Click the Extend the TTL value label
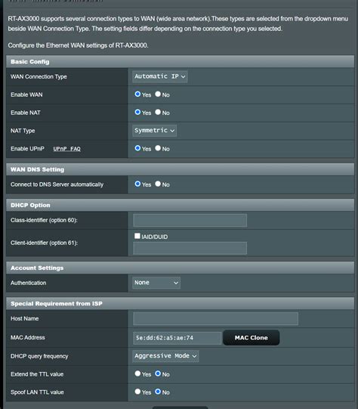 [37, 374]
